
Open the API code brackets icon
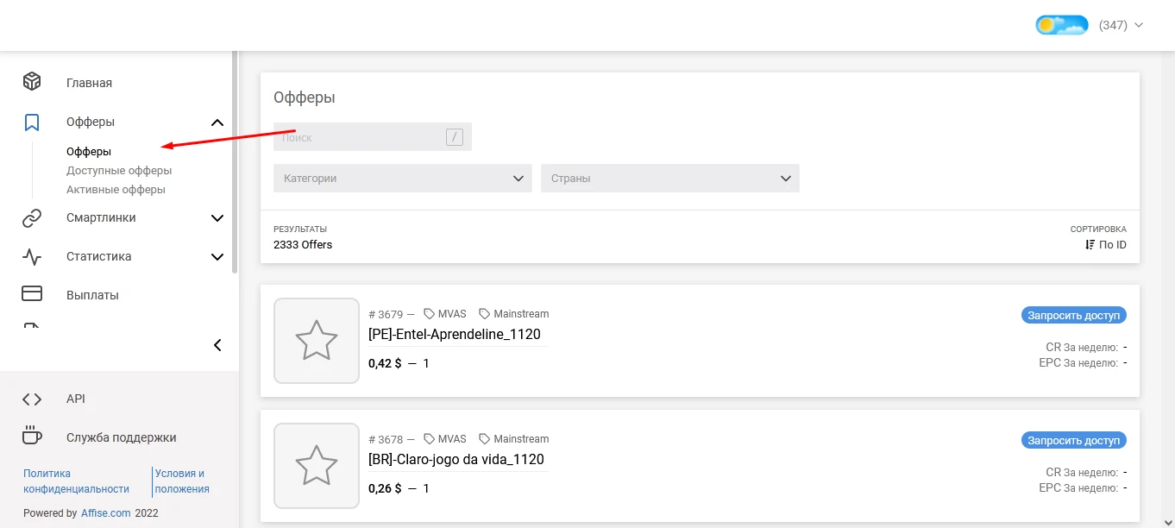click(x=32, y=399)
